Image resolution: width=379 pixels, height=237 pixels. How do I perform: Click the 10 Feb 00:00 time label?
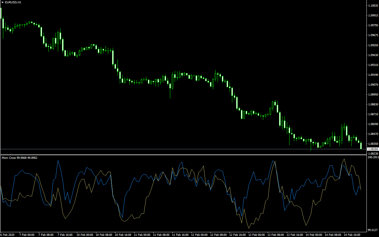click(x=84, y=235)
